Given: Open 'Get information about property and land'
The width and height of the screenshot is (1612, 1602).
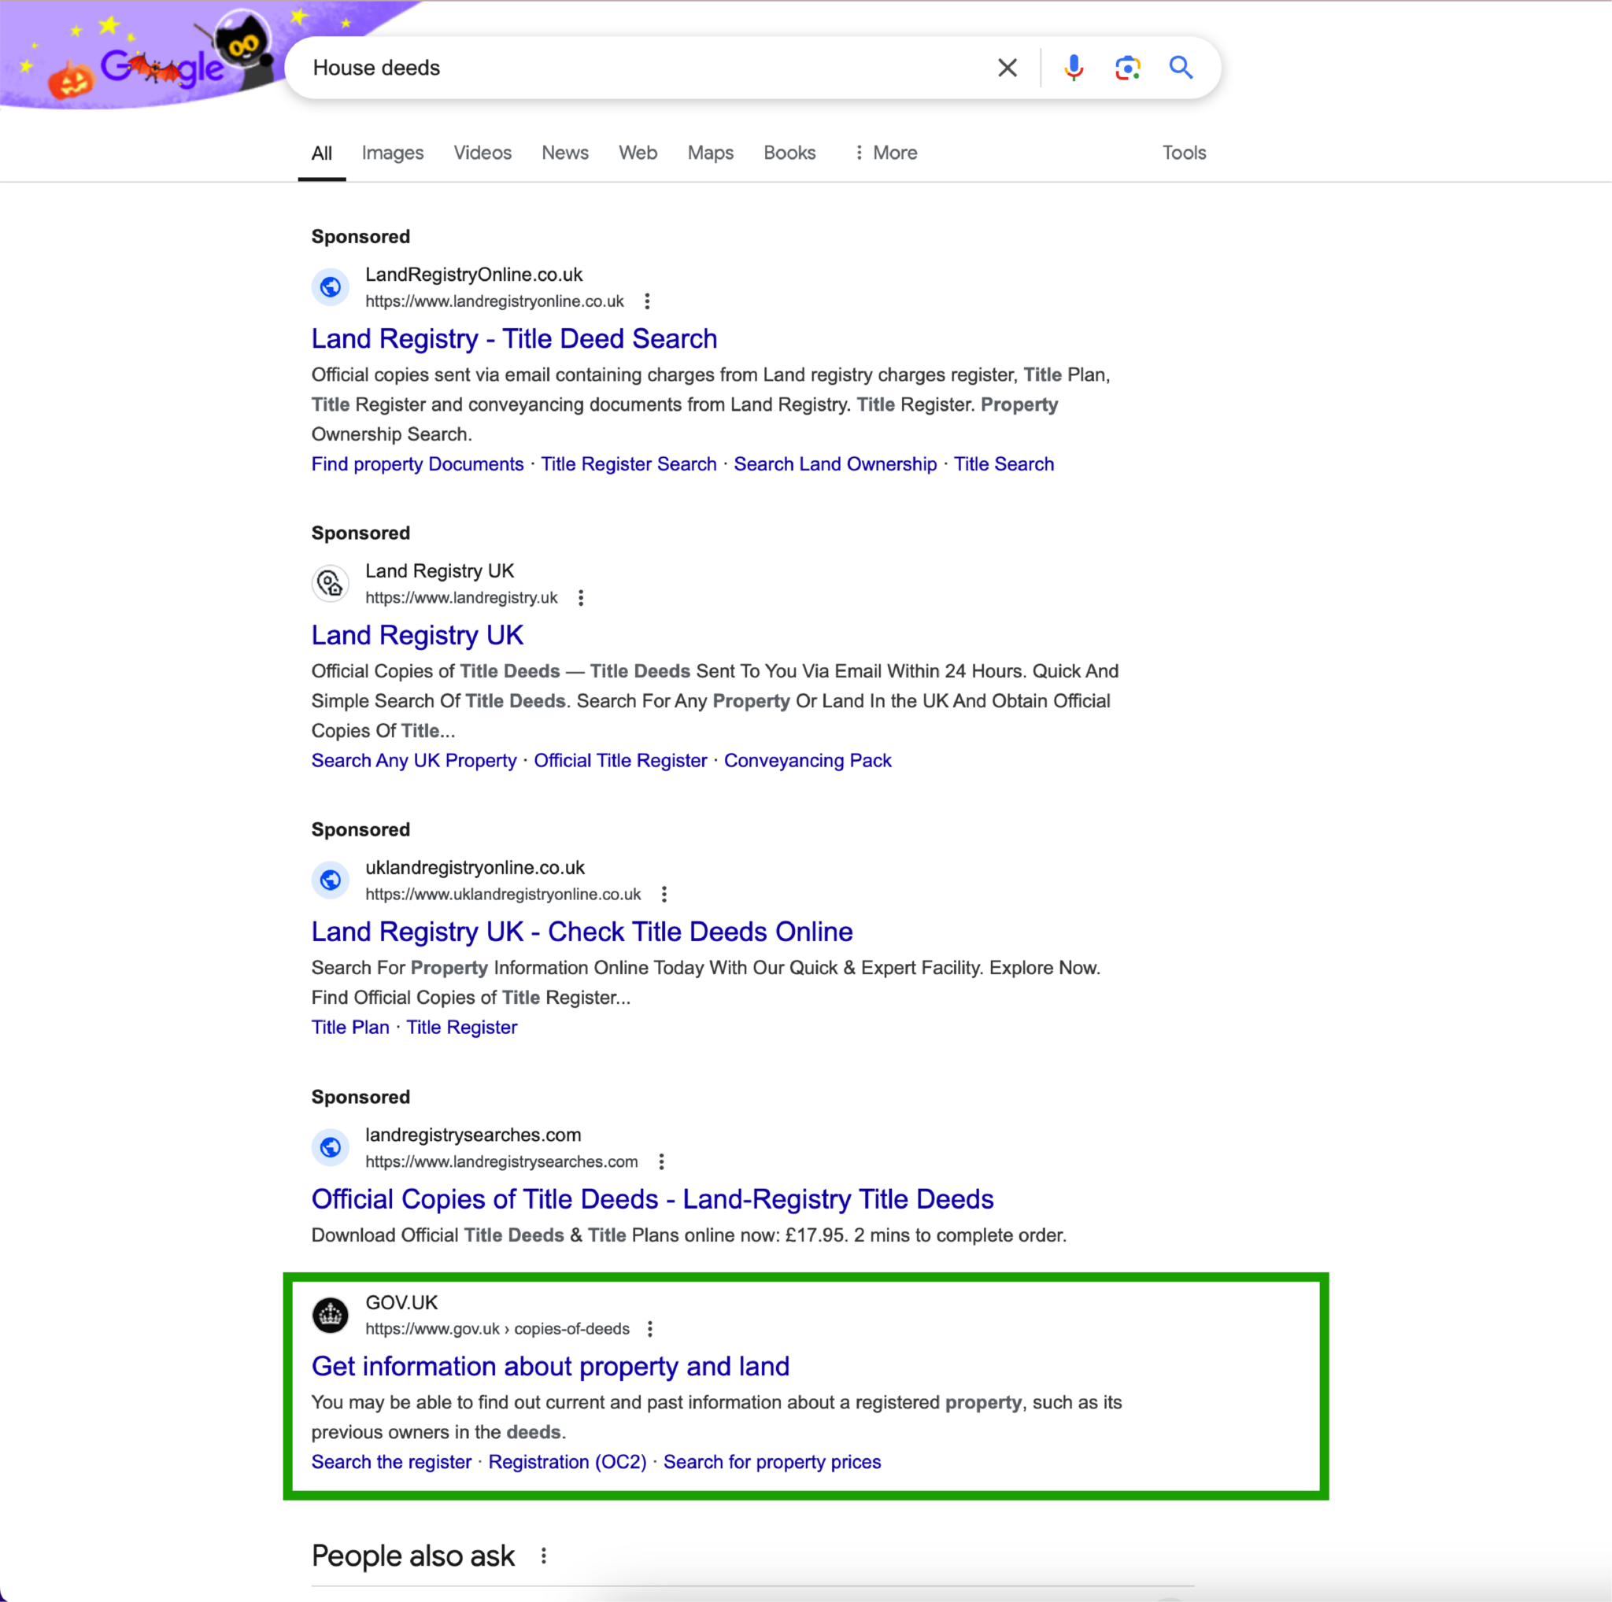Looking at the screenshot, I should (550, 1366).
